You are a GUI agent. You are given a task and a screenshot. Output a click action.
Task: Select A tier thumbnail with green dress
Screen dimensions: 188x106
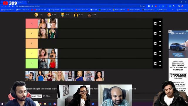(53, 33)
